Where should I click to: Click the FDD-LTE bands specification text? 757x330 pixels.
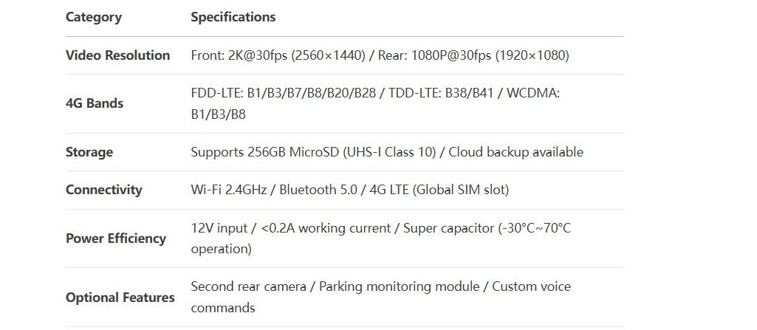(284, 93)
